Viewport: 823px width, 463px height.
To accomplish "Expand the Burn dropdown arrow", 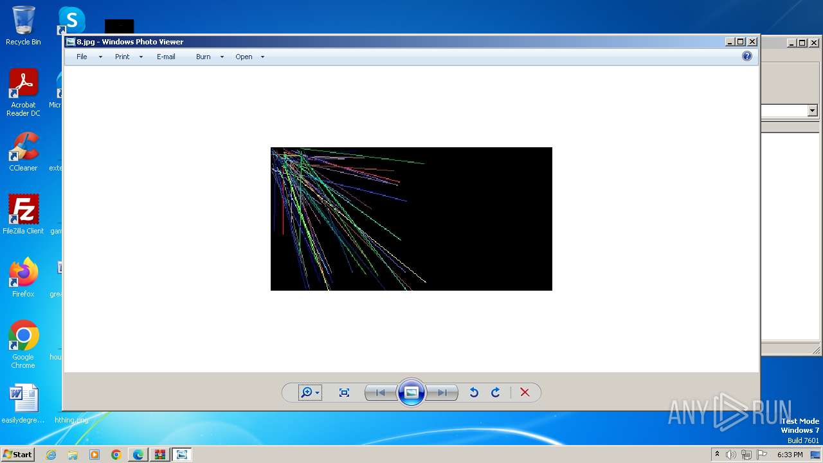I will tap(222, 57).
